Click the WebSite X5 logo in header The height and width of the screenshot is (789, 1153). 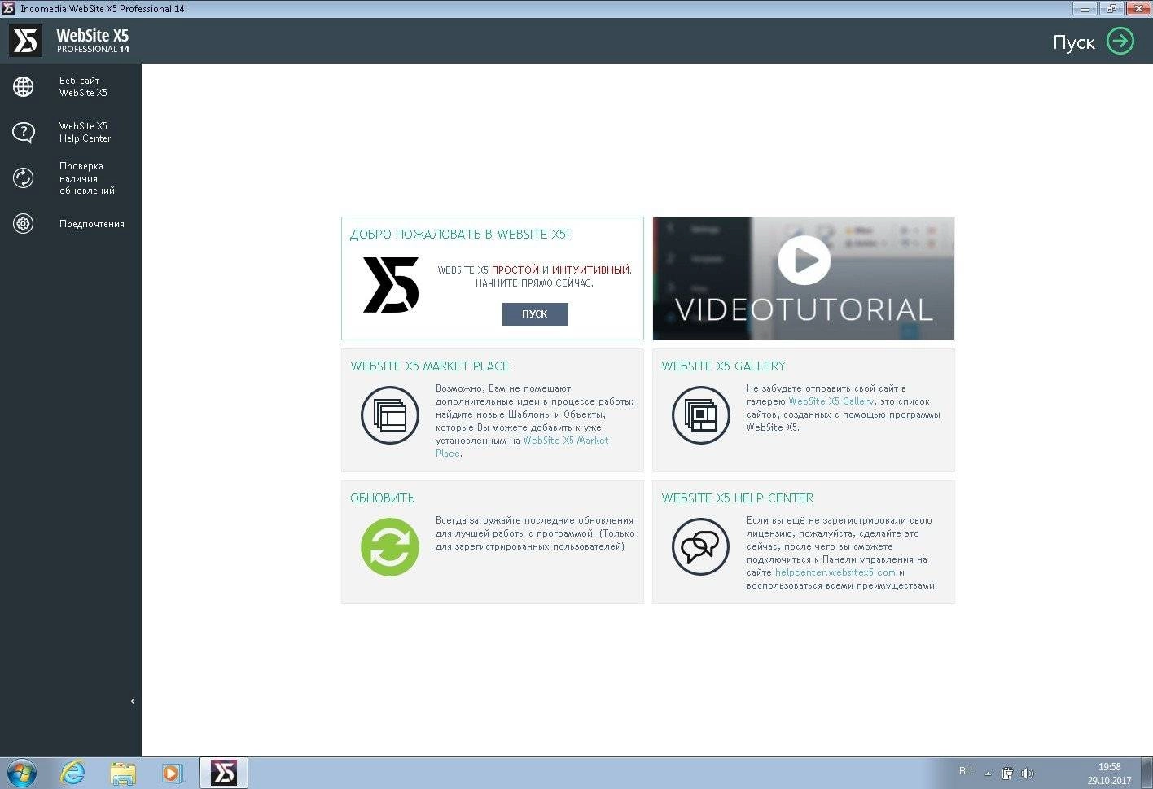pyautogui.click(x=25, y=41)
